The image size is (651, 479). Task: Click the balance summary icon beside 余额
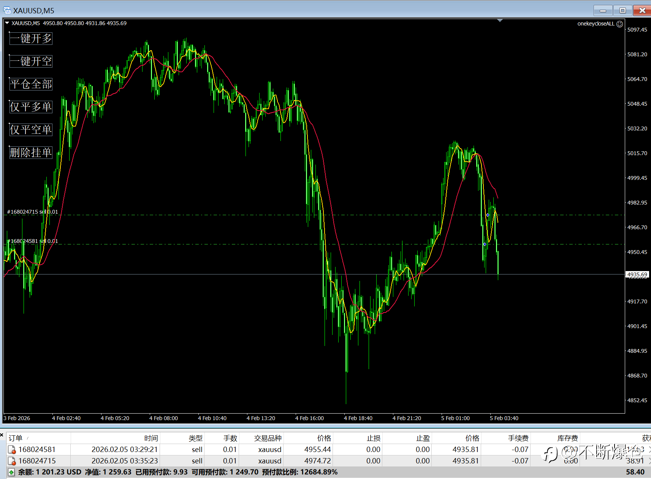(x=11, y=472)
